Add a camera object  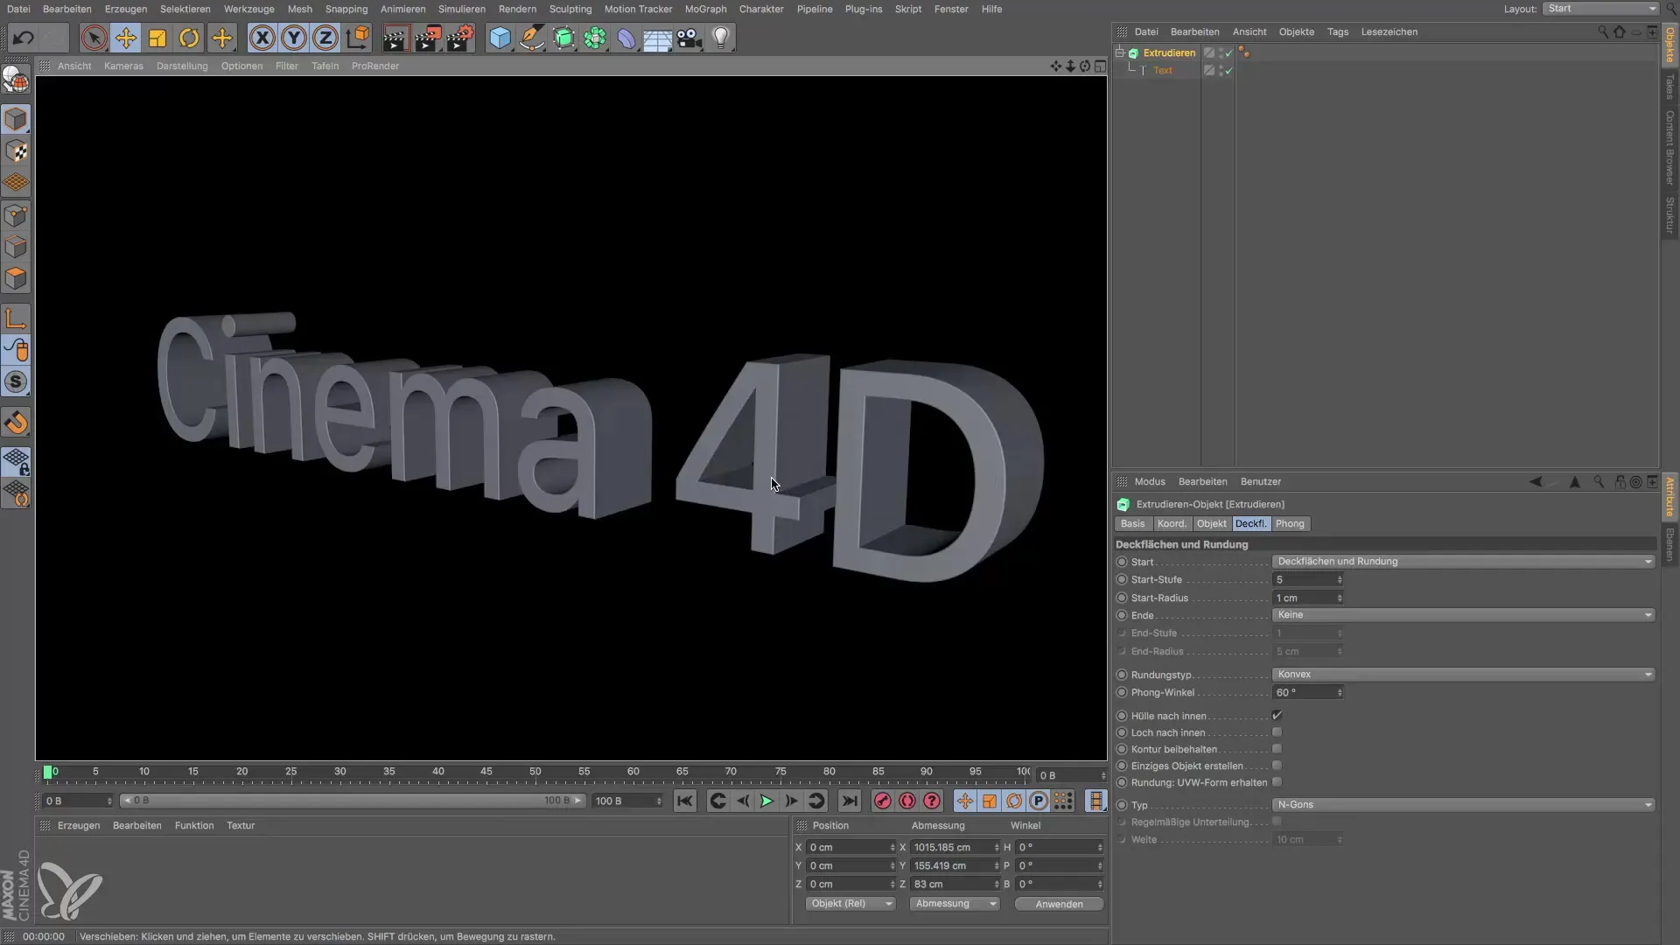689,38
